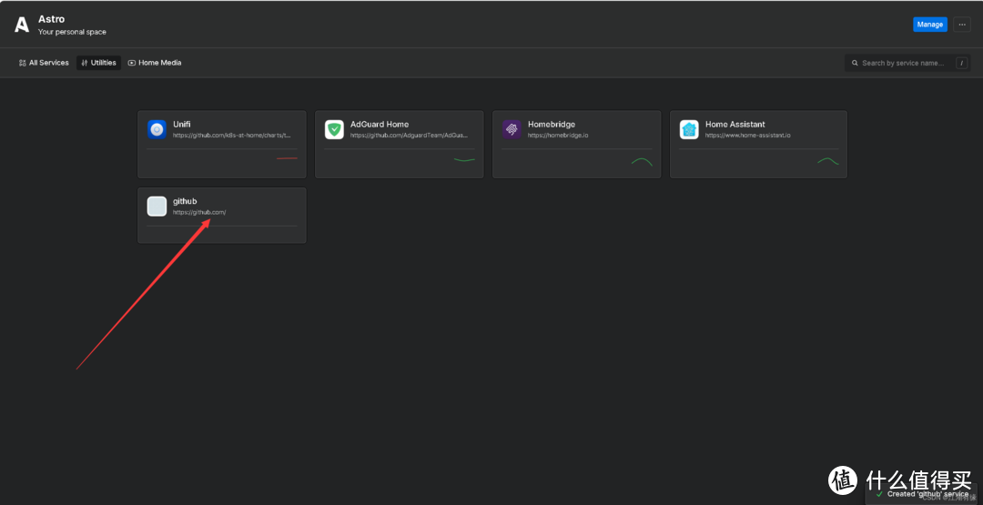Click the All Services grid icon
The height and width of the screenshot is (505, 983).
pyautogui.click(x=23, y=63)
